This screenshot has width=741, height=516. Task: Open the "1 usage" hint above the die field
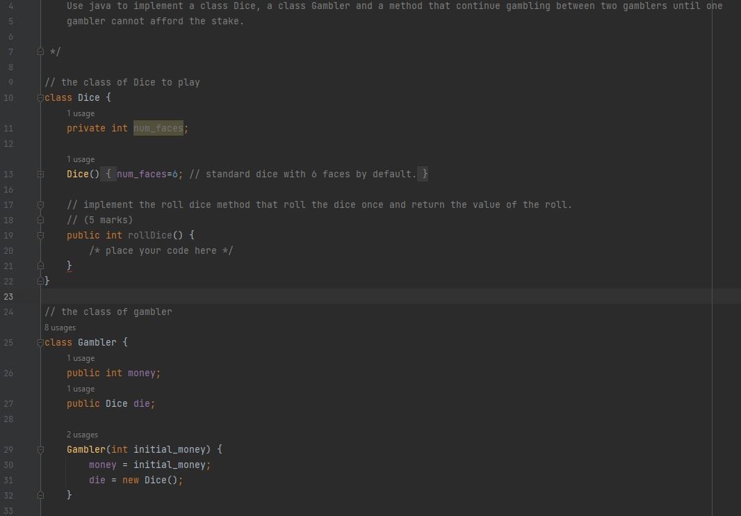coord(81,388)
